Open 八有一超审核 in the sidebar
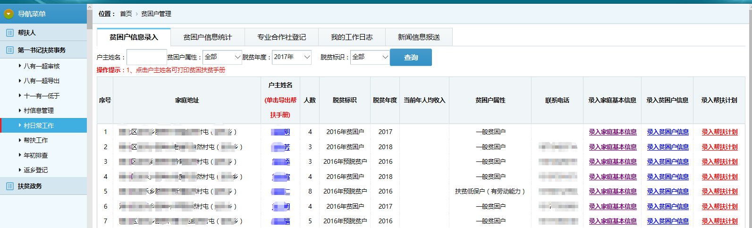Viewport: 752px width, 228px height. click(42, 66)
